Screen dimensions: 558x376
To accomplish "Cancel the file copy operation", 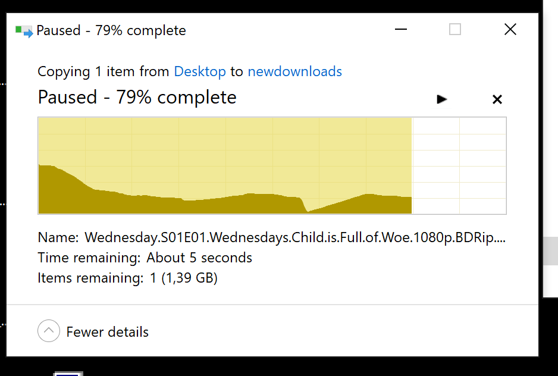I will pos(497,99).
